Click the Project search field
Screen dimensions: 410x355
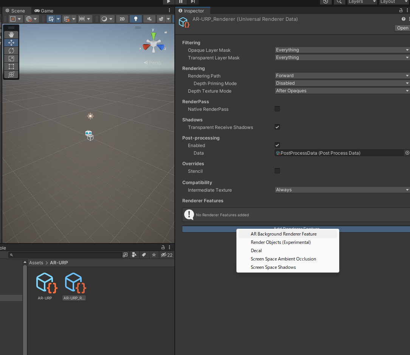coord(65,255)
